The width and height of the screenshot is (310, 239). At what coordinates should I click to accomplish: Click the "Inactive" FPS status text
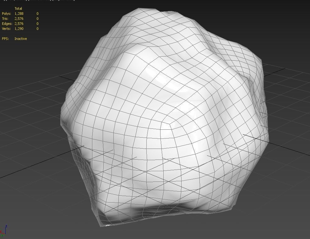tap(20, 39)
